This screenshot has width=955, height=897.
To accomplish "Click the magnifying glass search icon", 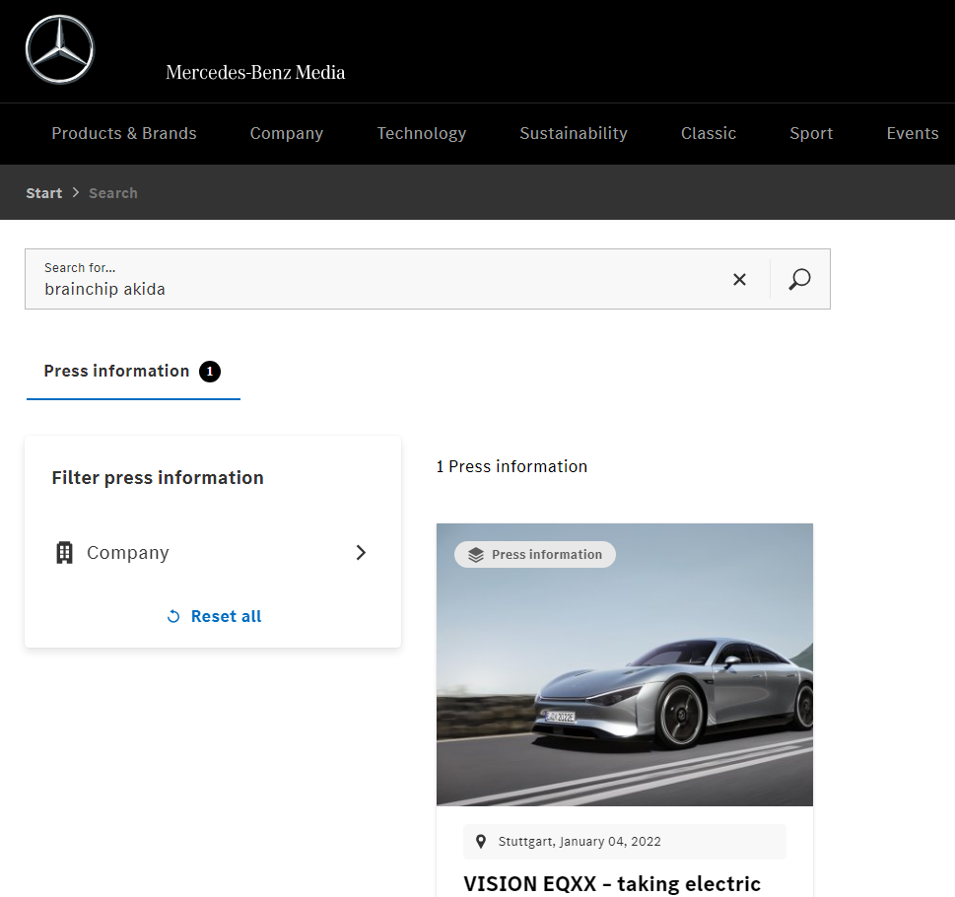I will [x=799, y=280].
